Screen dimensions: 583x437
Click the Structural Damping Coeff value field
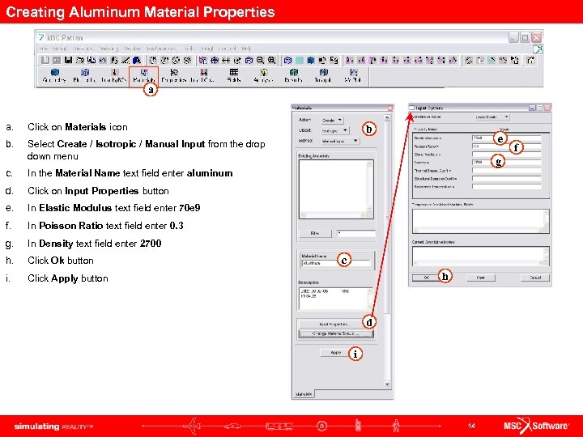click(507, 179)
